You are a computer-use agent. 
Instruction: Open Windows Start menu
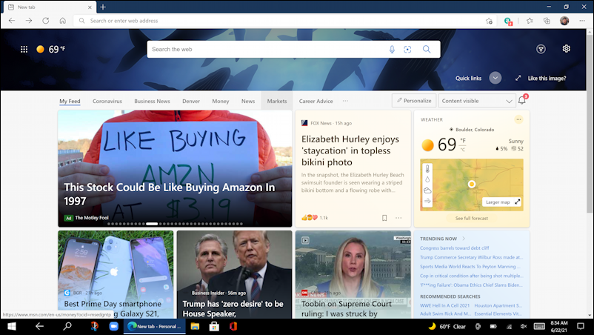(x=12, y=326)
